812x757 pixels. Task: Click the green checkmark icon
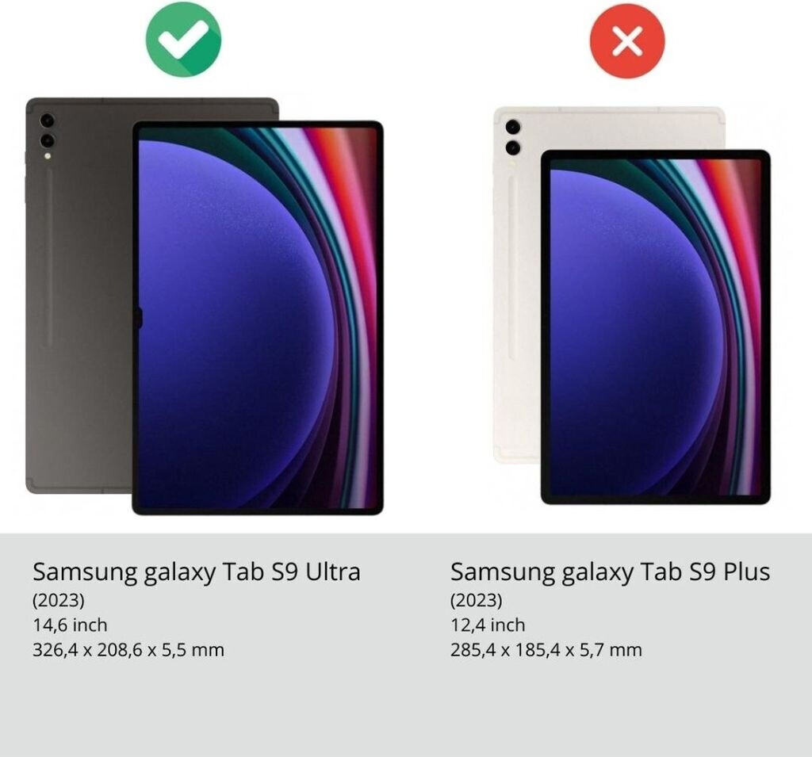point(183,40)
